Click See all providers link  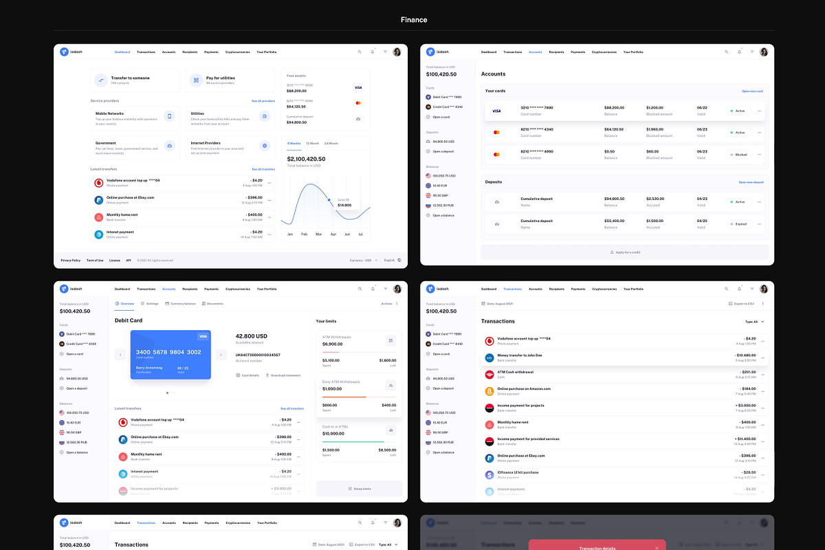tap(263, 100)
